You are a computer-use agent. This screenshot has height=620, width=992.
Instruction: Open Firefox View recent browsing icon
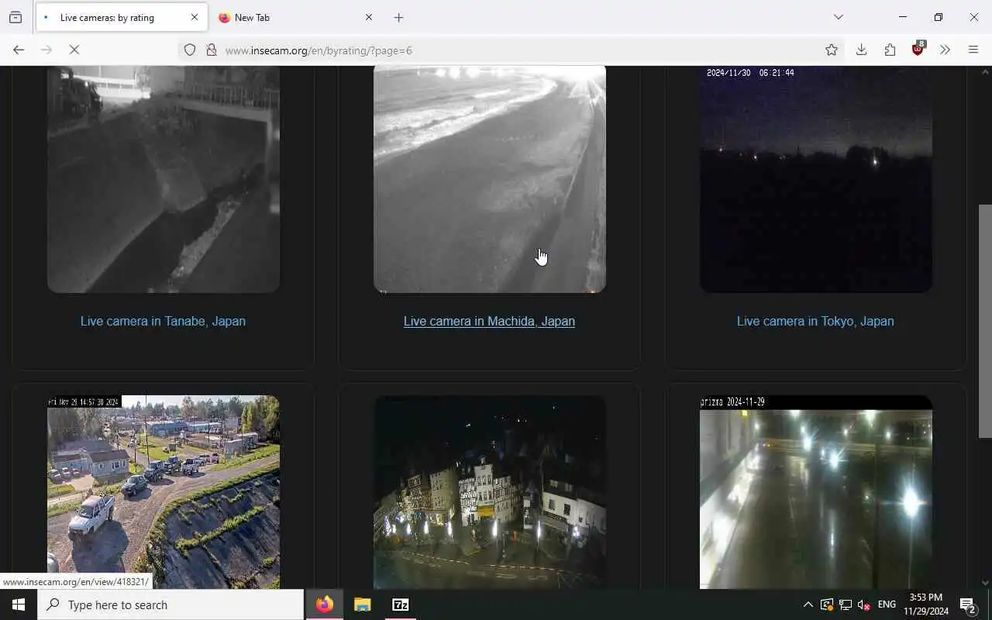[15, 17]
